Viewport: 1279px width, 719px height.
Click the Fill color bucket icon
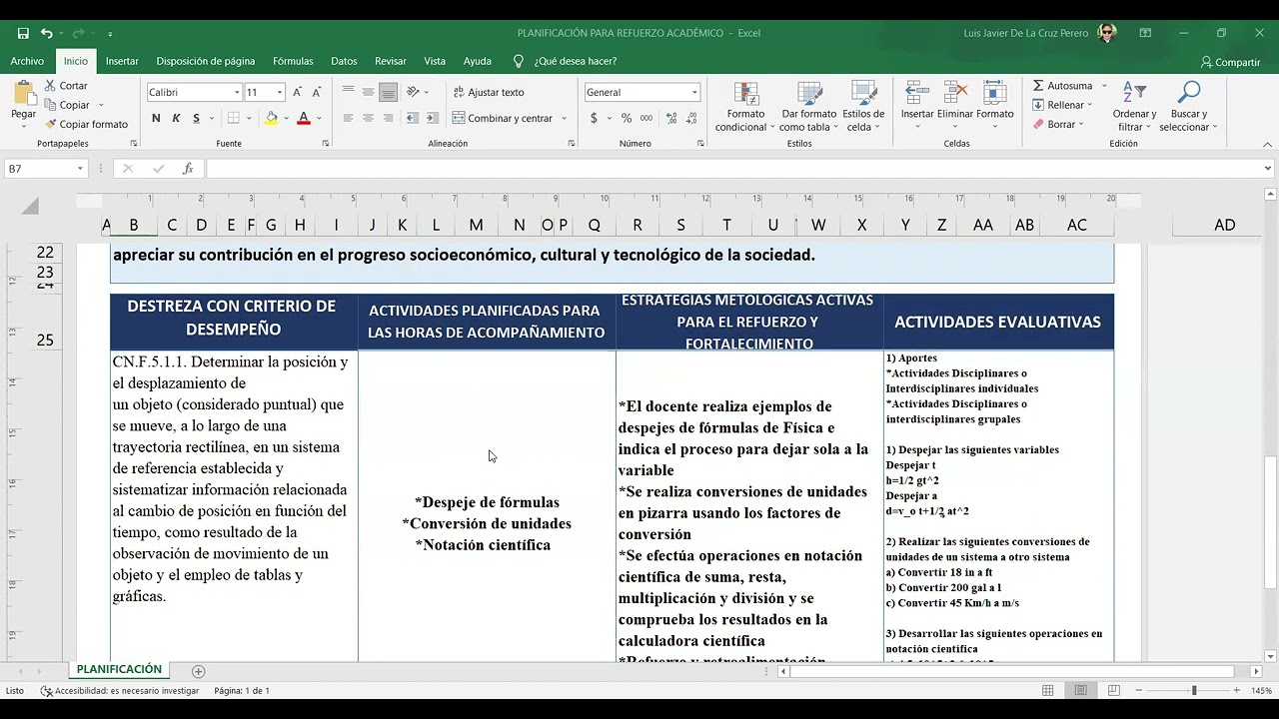click(x=271, y=118)
